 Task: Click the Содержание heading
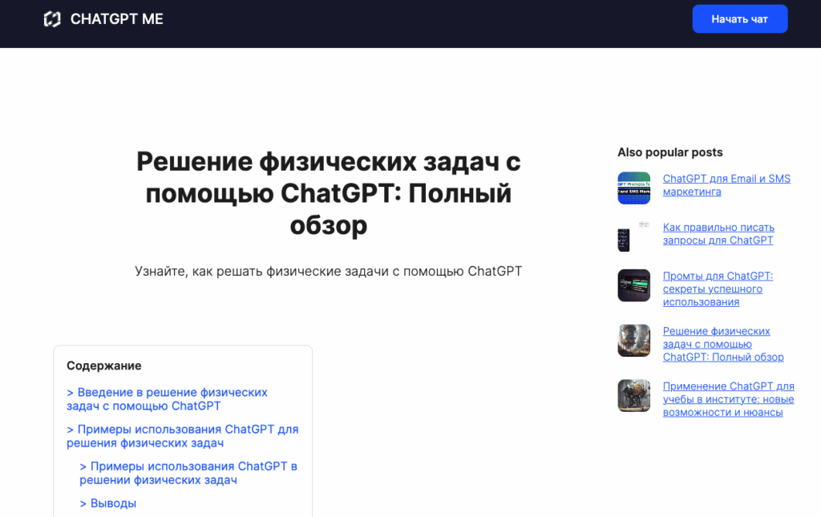103,366
